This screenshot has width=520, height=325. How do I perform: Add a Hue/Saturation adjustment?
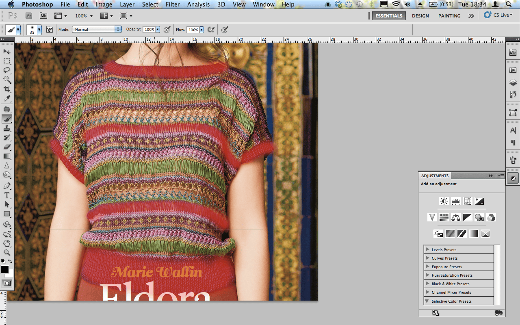click(444, 217)
